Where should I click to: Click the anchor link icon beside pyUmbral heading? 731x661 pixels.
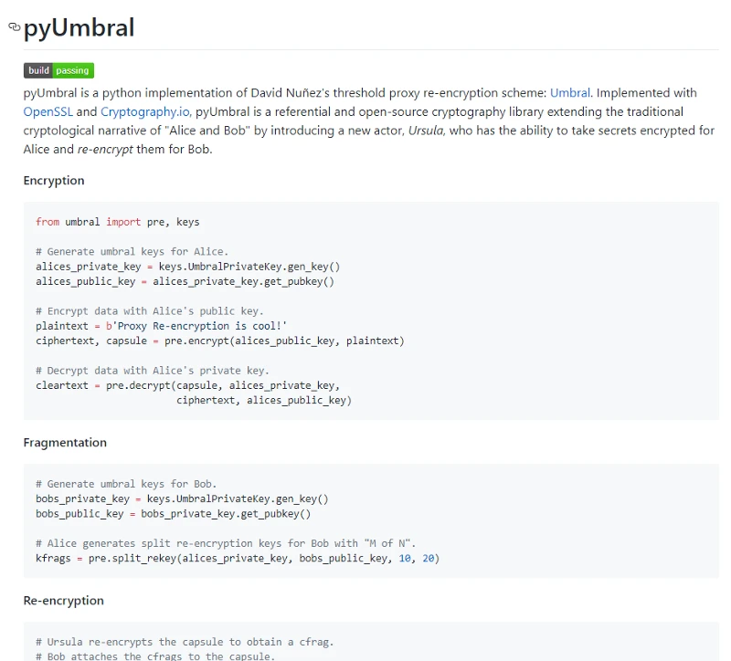coord(15,26)
